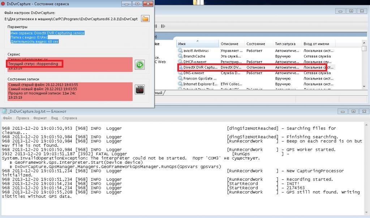Click inside the Notepad log text area
The image size is (370, 218).
point(181,206)
